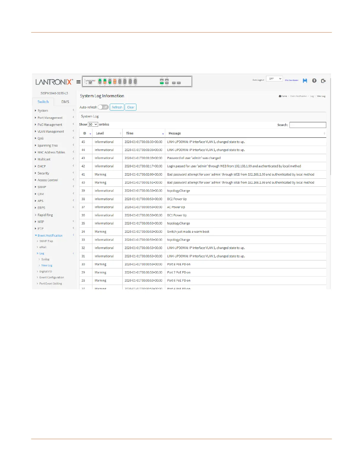Select the 'Port 8 PoE PD on' message
This screenshot has width=363, height=469.
[x=179, y=264]
